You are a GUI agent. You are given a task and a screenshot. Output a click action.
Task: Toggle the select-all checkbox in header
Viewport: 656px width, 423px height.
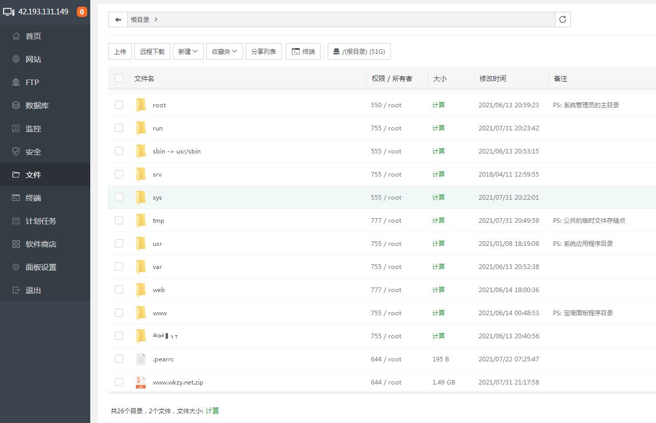coord(119,78)
